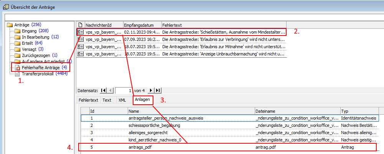384x154 pixels.
Task: Click the Eingang folder icon
Action: [17, 31]
